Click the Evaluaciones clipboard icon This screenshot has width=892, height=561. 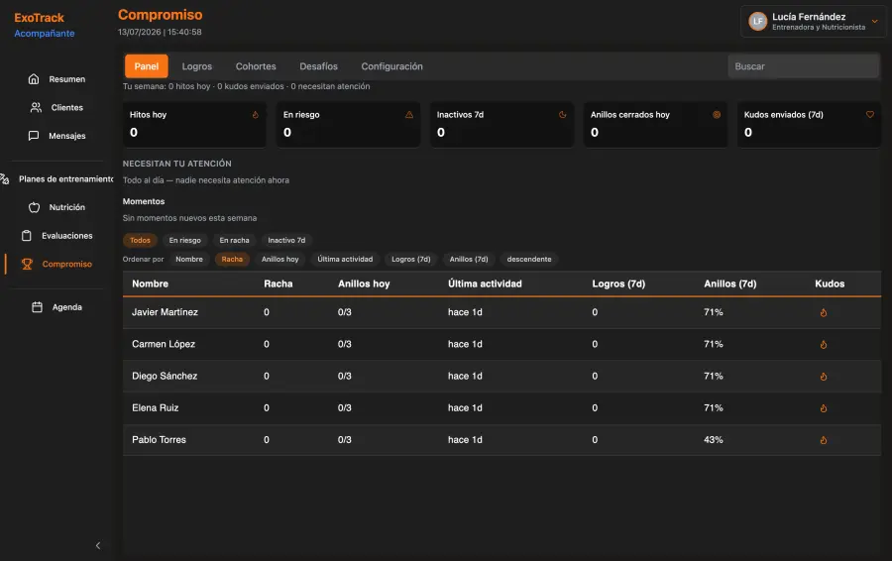click(27, 236)
